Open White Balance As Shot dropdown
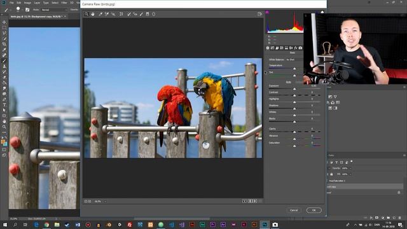 click(x=294, y=59)
